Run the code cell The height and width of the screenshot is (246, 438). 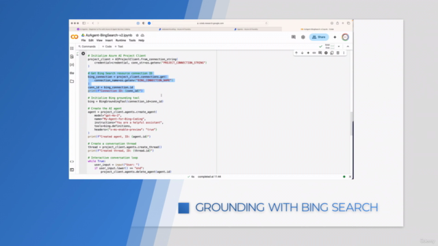(x=83, y=53)
